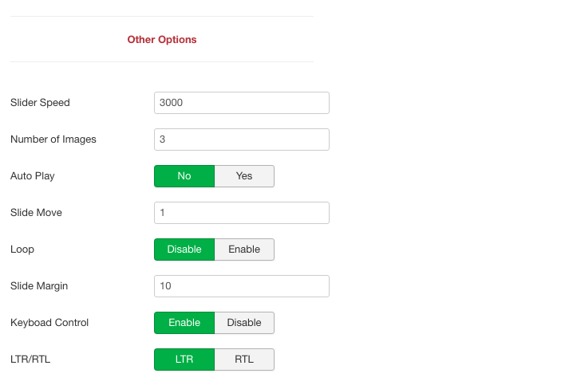The width and height of the screenshot is (565, 389).
Task: Focus the Slide Move input box
Action: (x=242, y=213)
